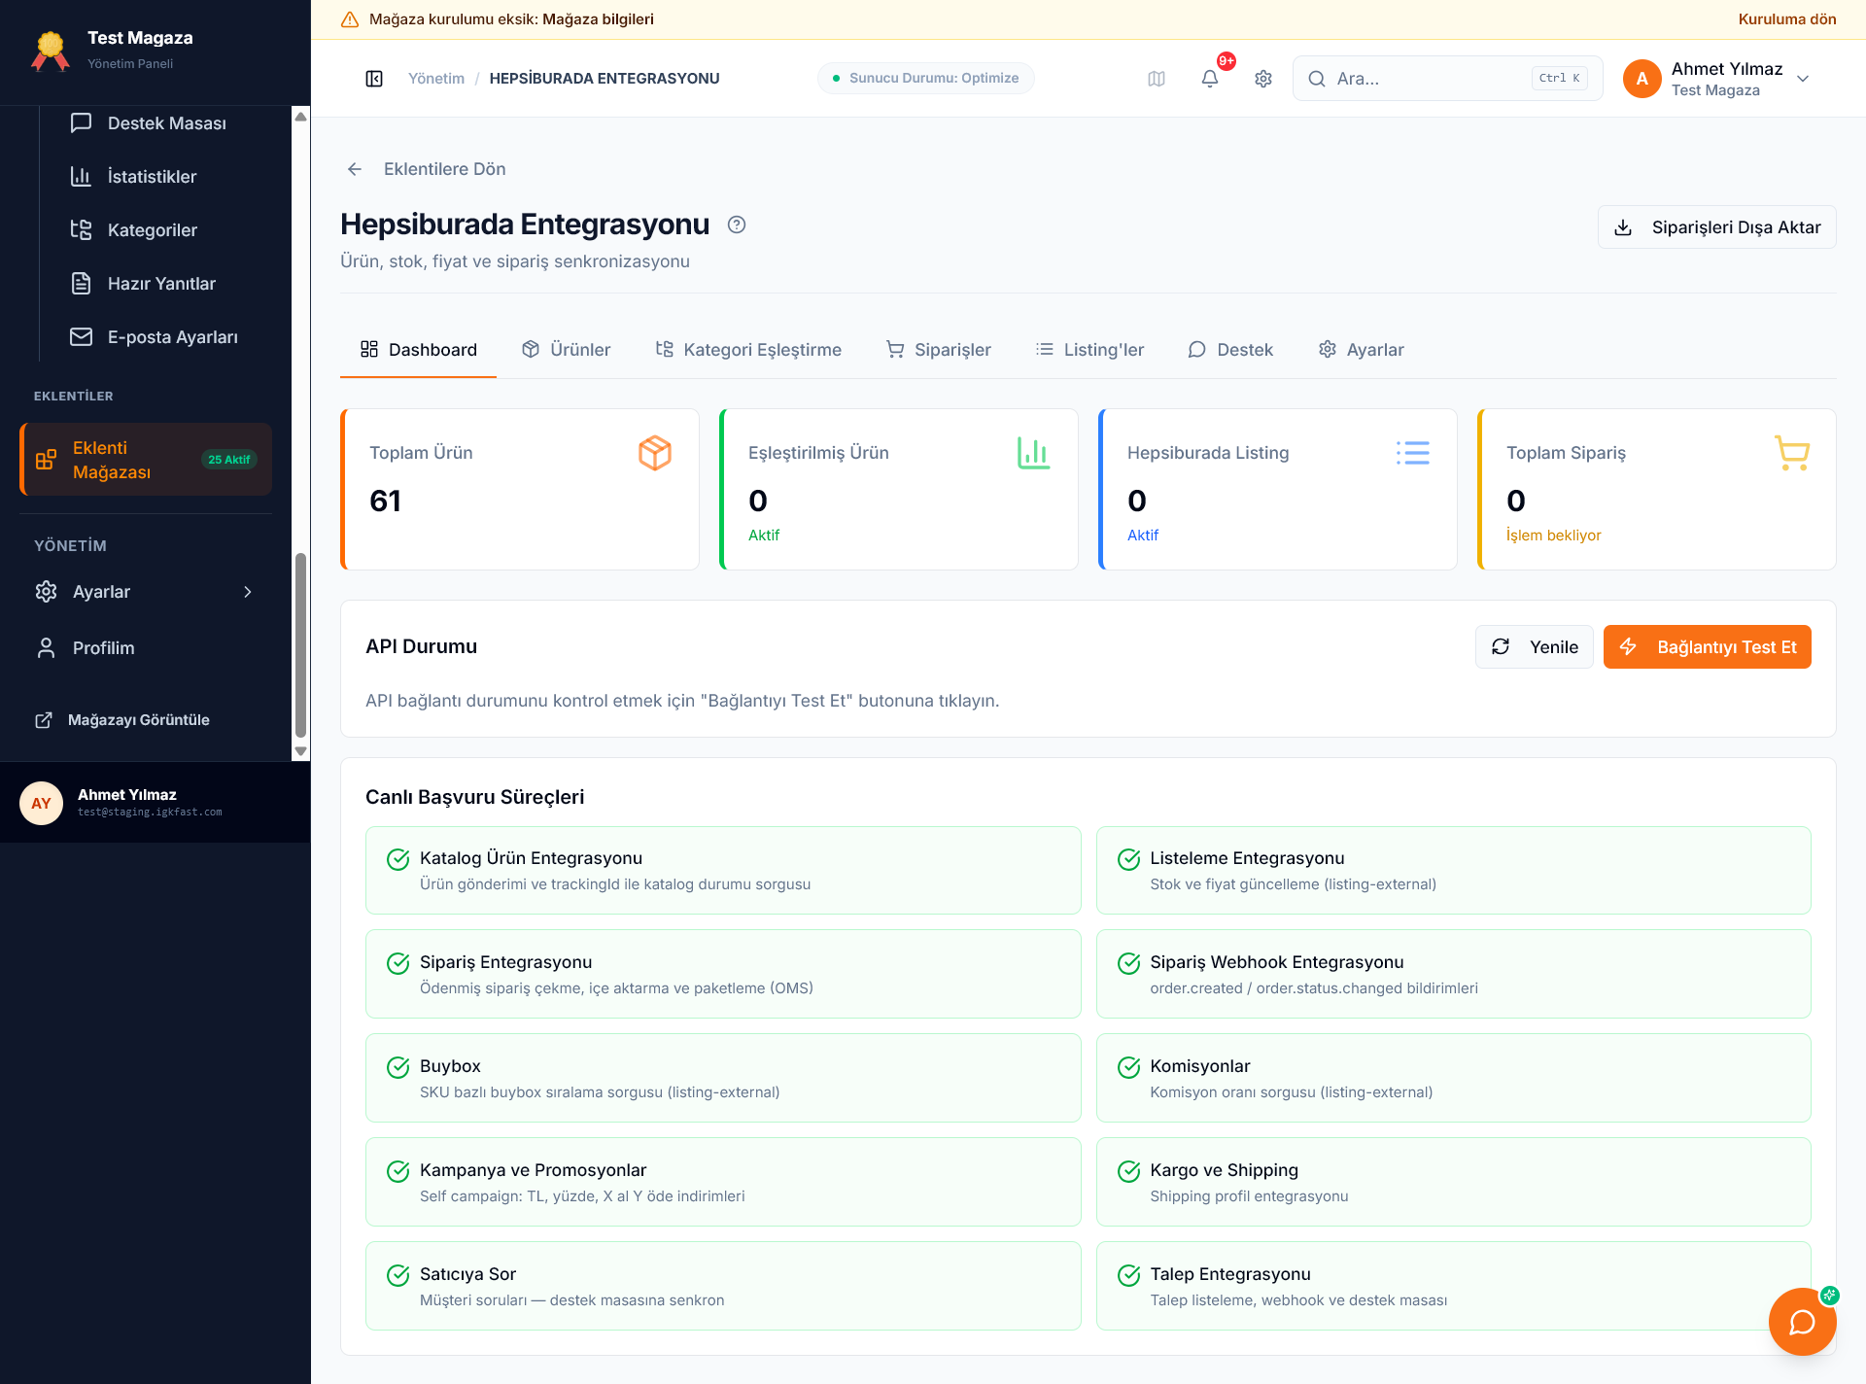The width and height of the screenshot is (1866, 1384).
Task: Open notifications bell
Action: point(1210,79)
